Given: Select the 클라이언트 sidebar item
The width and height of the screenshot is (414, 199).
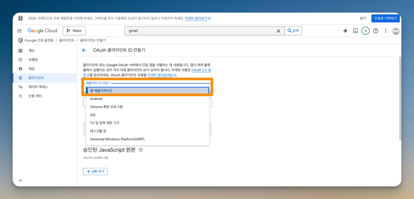Looking at the screenshot, I should tap(44, 78).
